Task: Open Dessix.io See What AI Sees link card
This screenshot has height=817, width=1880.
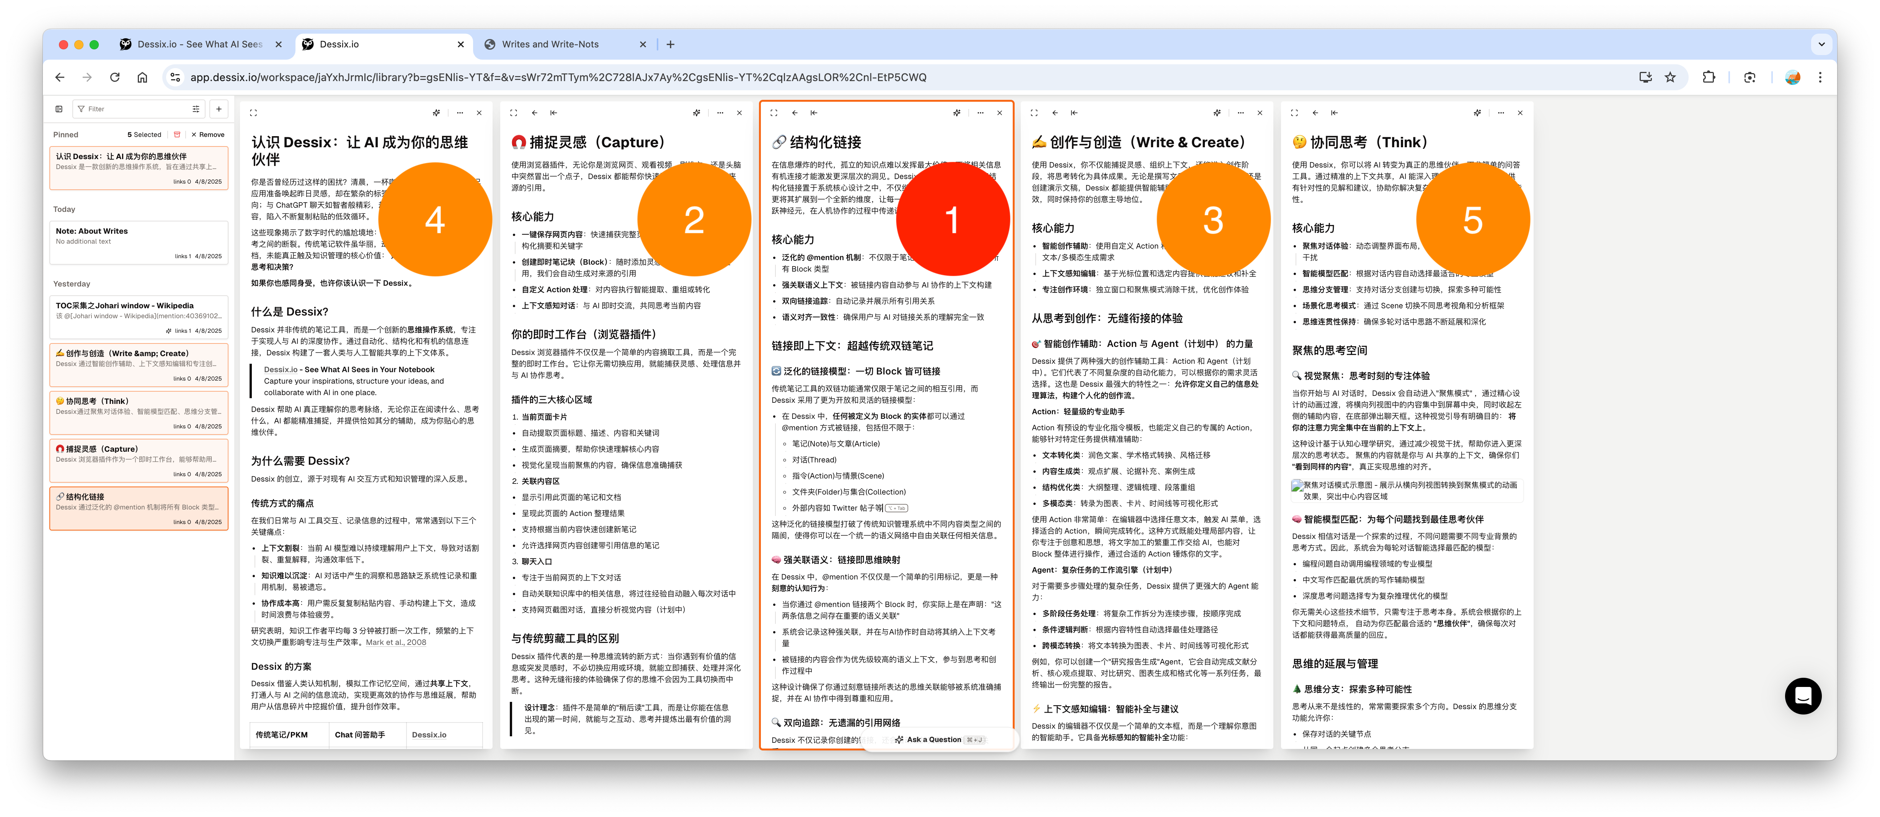Action: pos(365,381)
